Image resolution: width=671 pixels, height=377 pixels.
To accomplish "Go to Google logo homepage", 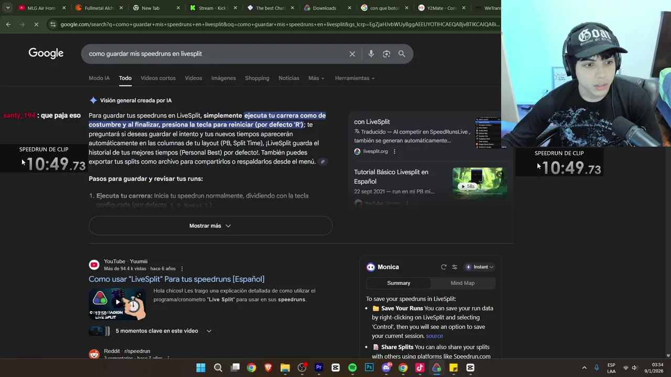I will click(x=46, y=53).
